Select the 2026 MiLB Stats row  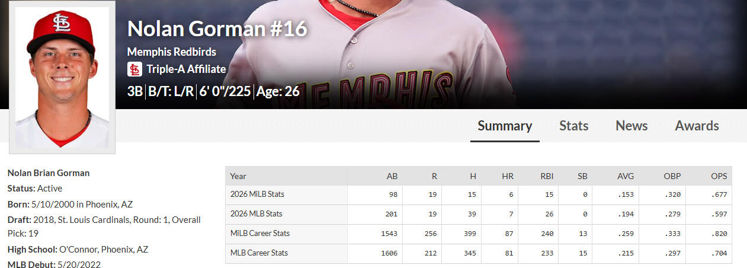click(x=479, y=194)
